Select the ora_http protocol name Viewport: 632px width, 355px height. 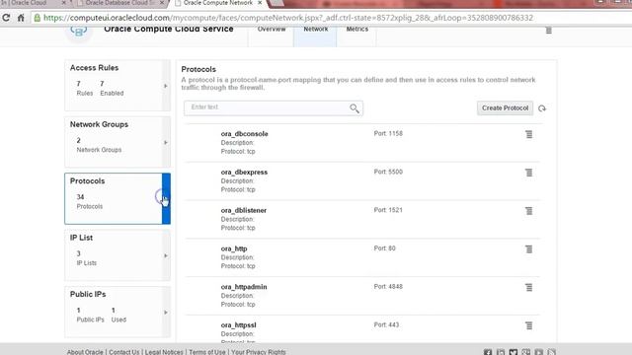(x=234, y=248)
